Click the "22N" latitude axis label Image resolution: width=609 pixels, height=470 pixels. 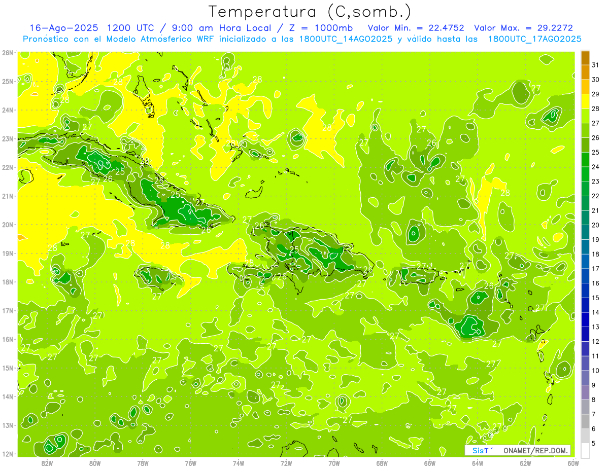coord(7,167)
